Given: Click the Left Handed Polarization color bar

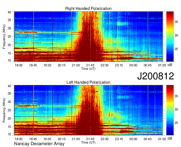Looking at the screenshot, I should 170,110.
